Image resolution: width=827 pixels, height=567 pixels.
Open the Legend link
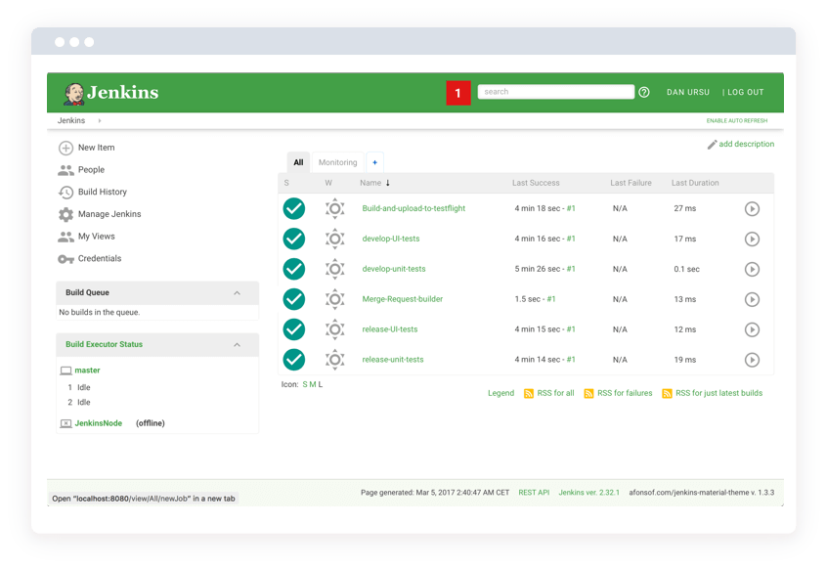(501, 393)
